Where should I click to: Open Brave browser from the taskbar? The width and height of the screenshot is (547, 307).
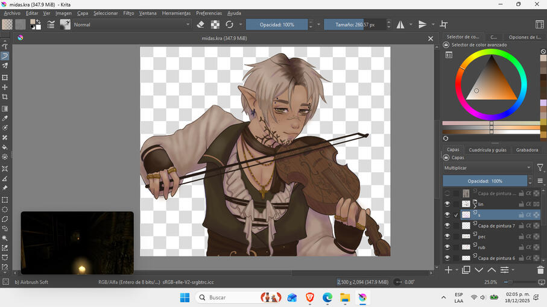309,297
